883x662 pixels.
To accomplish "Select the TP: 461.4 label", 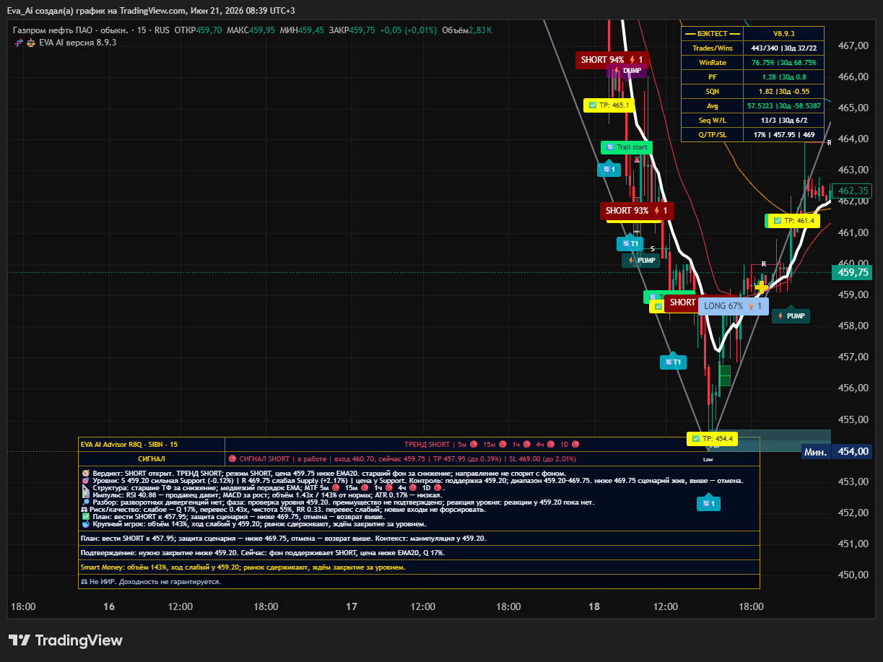I will pos(793,221).
